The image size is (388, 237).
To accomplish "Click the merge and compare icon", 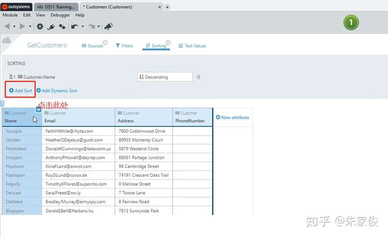I will point(62,26).
